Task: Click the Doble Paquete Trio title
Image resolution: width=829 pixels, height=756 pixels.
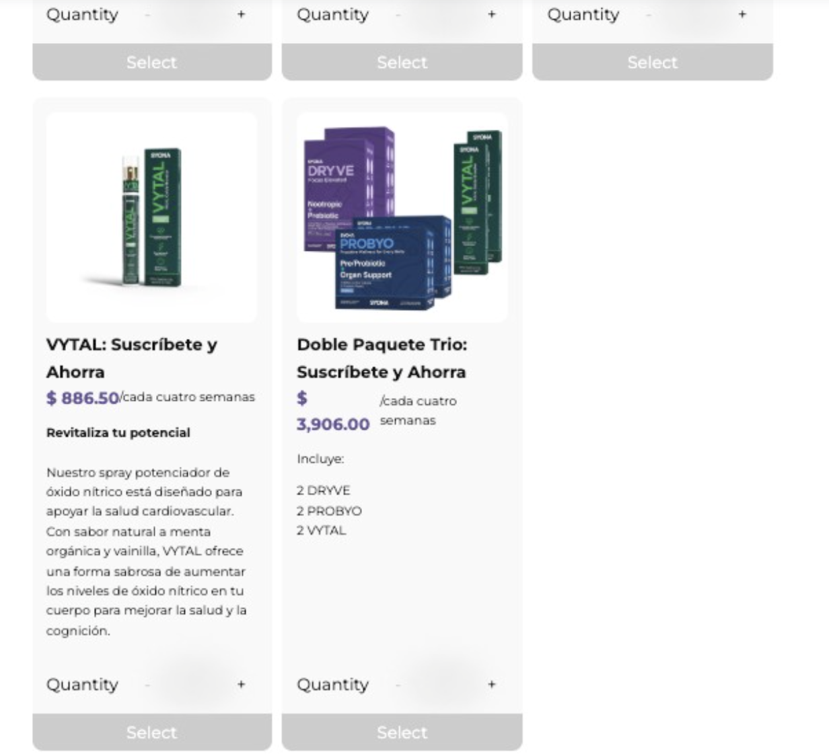Action: tap(382, 358)
